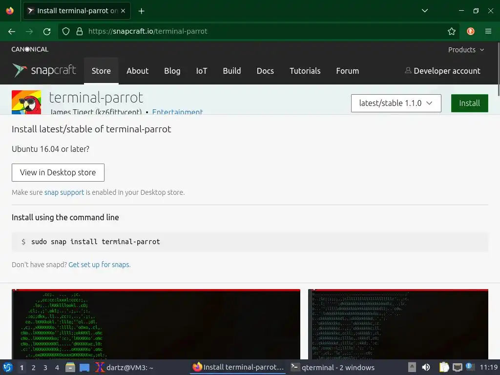Reload the current page
The width and height of the screenshot is (500, 375).
[x=47, y=32]
